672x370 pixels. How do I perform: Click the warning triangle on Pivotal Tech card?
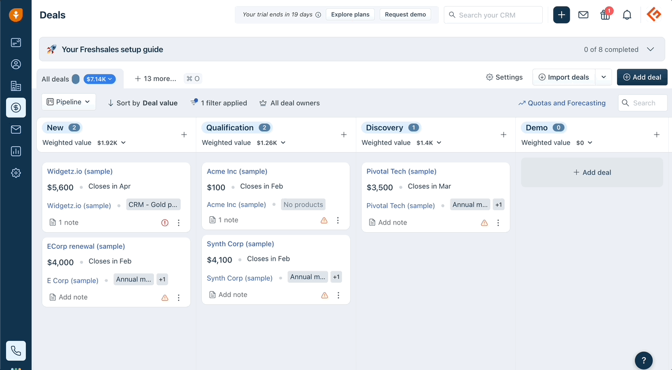pyautogui.click(x=484, y=223)
